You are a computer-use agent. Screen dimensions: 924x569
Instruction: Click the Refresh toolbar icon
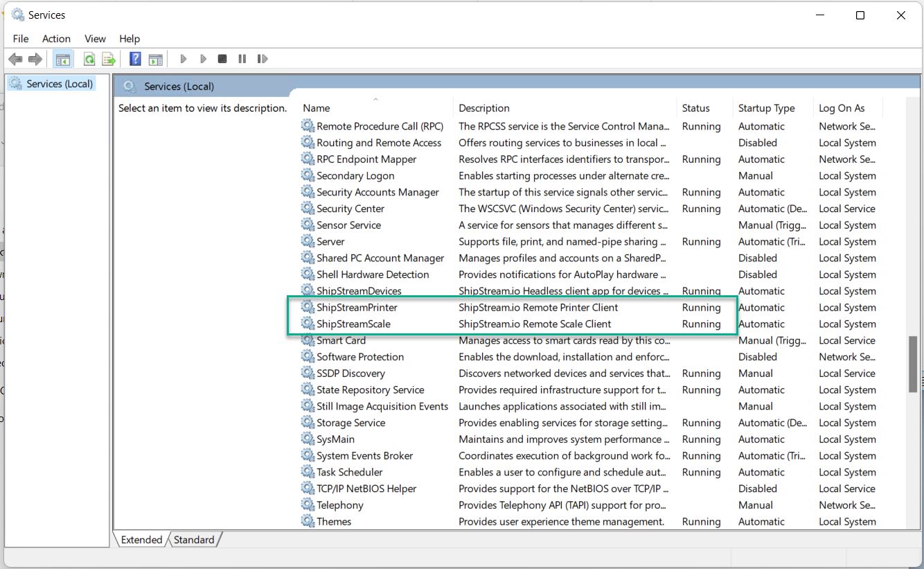pos(89,59)
